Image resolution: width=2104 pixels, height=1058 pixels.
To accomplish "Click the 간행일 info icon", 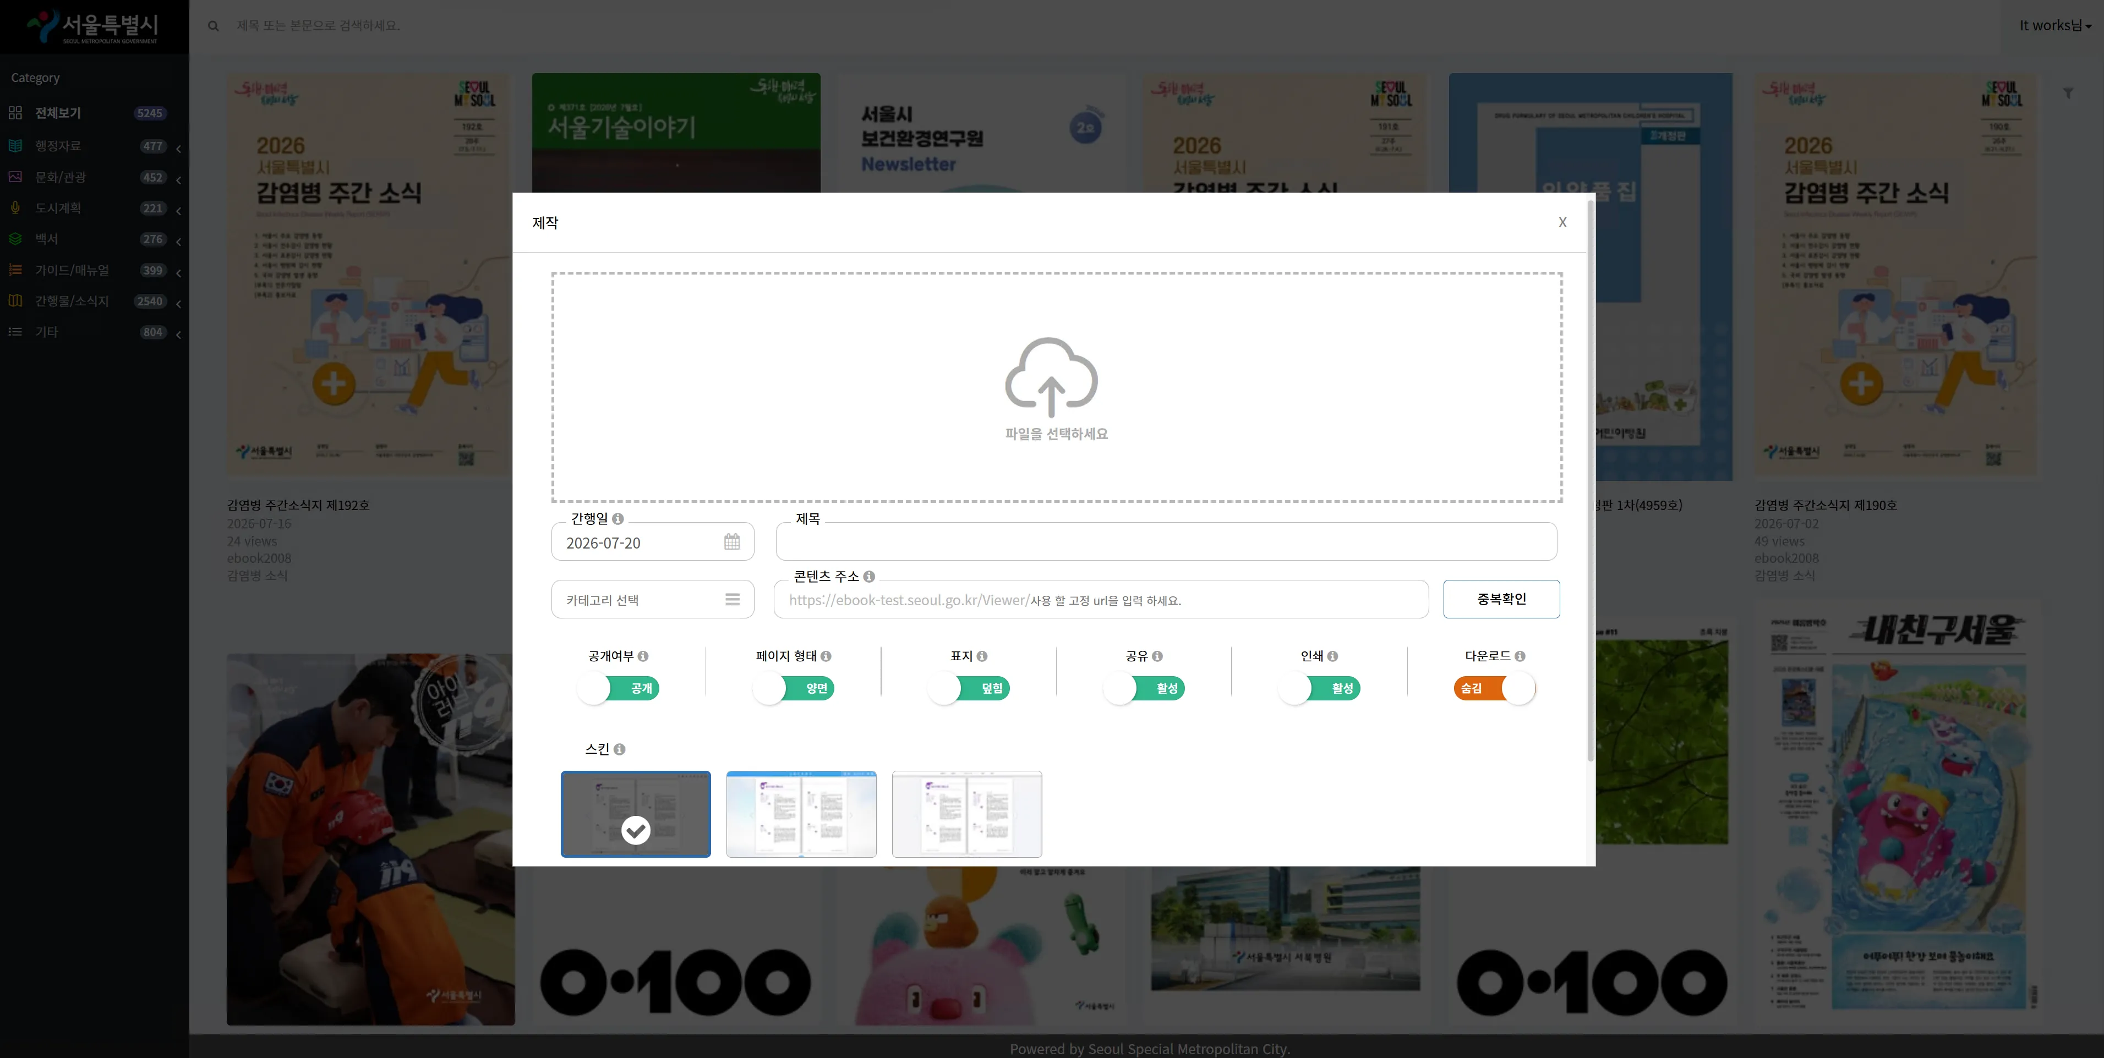I will 618,519.
